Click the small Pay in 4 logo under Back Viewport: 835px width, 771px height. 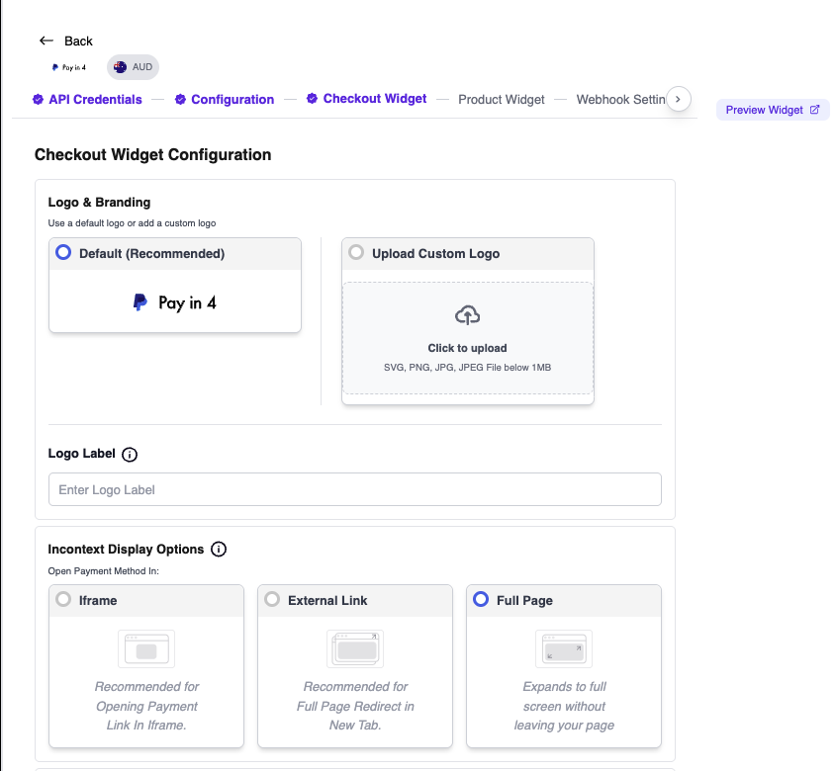click(68, 67)
